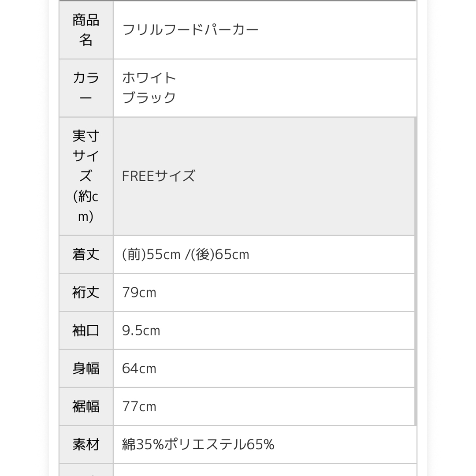The width and height of the screenshot is (476, 476).
Task: Click the ホワイト color option text
Action: tap(149, 78)
